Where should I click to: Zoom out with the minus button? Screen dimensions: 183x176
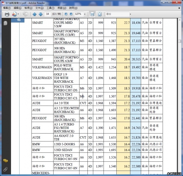(66, 14)
